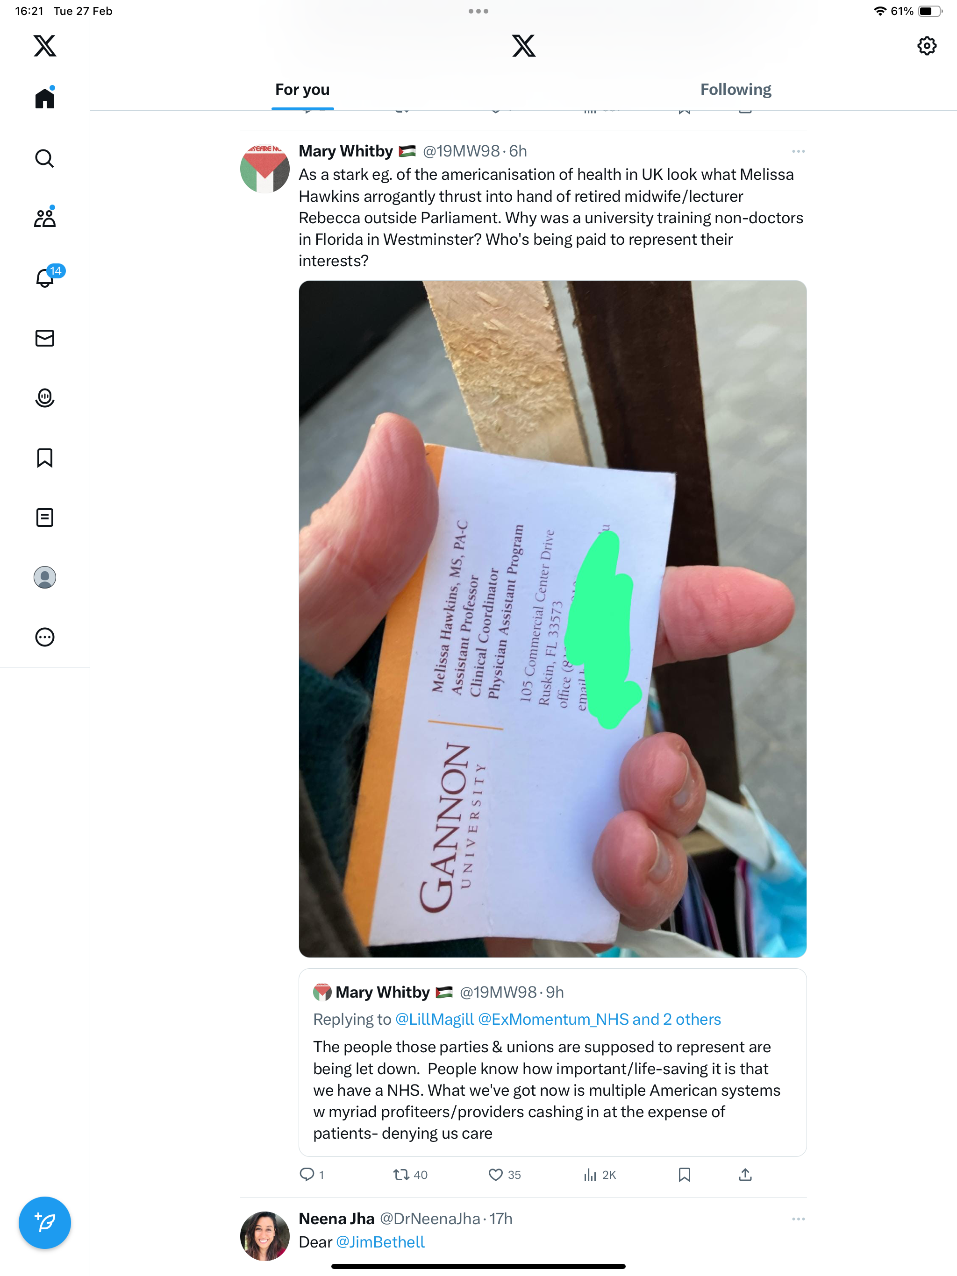Image resolution: width=957 pixels, height=1276 pixels.
Task: Open the Home feed icon in sidebar
Action: coord(44,98)
